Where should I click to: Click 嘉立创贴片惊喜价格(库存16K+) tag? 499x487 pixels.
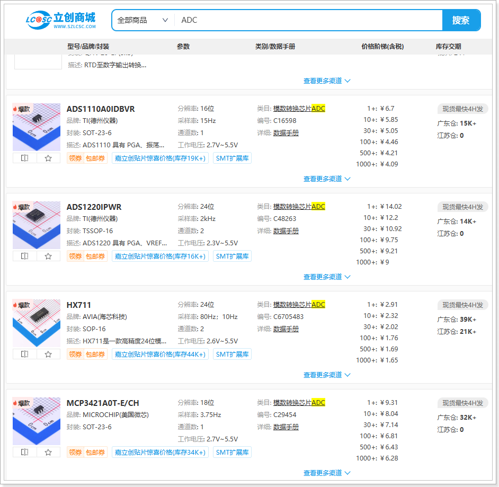[x=160, y=256]
